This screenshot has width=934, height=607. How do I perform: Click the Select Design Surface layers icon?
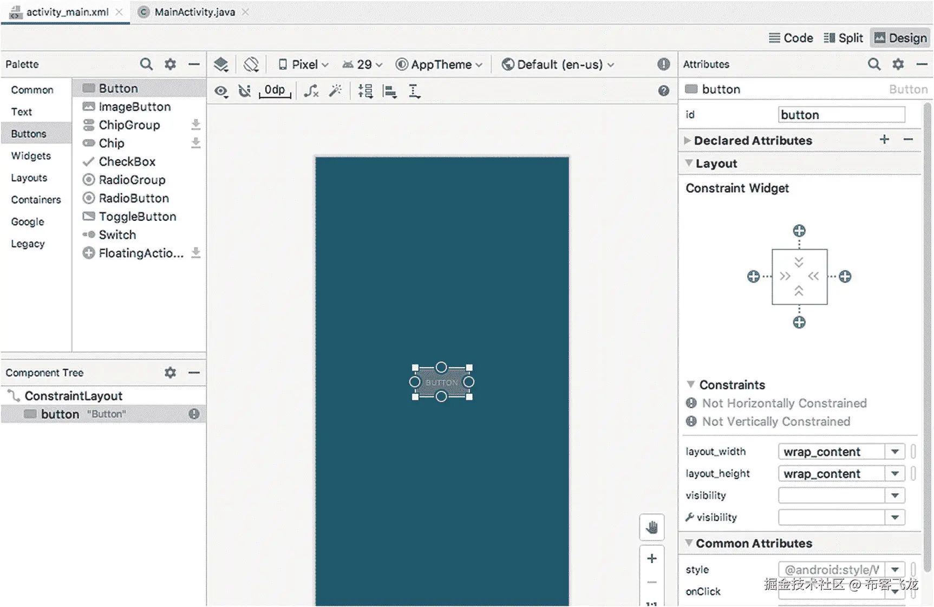[x=221, y=64]
